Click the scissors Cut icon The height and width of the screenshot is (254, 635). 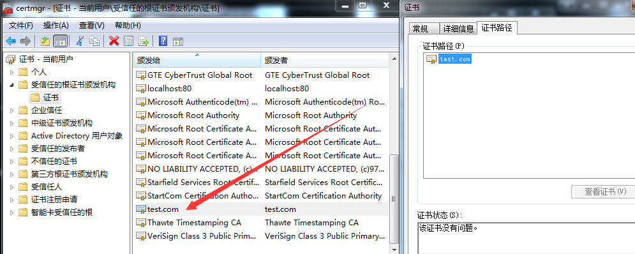point(80,41)
